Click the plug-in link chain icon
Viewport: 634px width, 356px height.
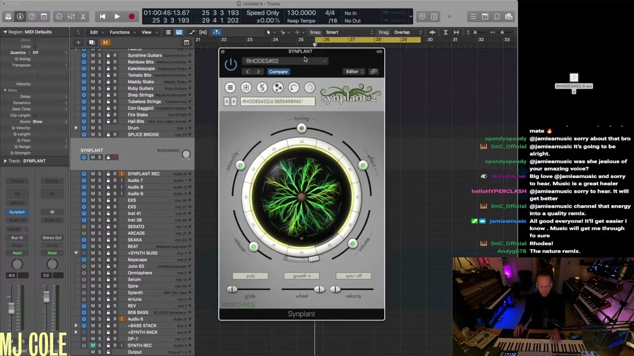[x=373, y=72]
